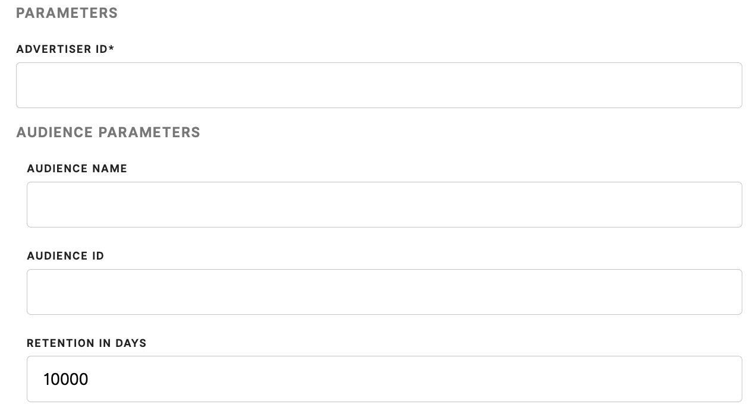756x417 pixels.
Task: Click the word AUDIENCE in section heading
Action: pyautogui.click(x=55, y=132)
